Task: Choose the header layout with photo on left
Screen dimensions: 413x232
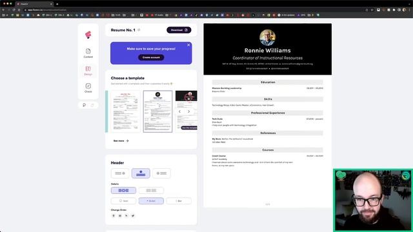Action: click(161, 173)
